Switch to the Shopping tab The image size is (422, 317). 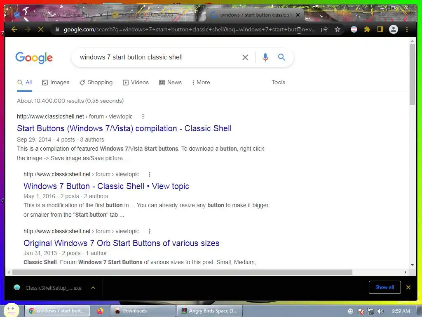(96, 83)
